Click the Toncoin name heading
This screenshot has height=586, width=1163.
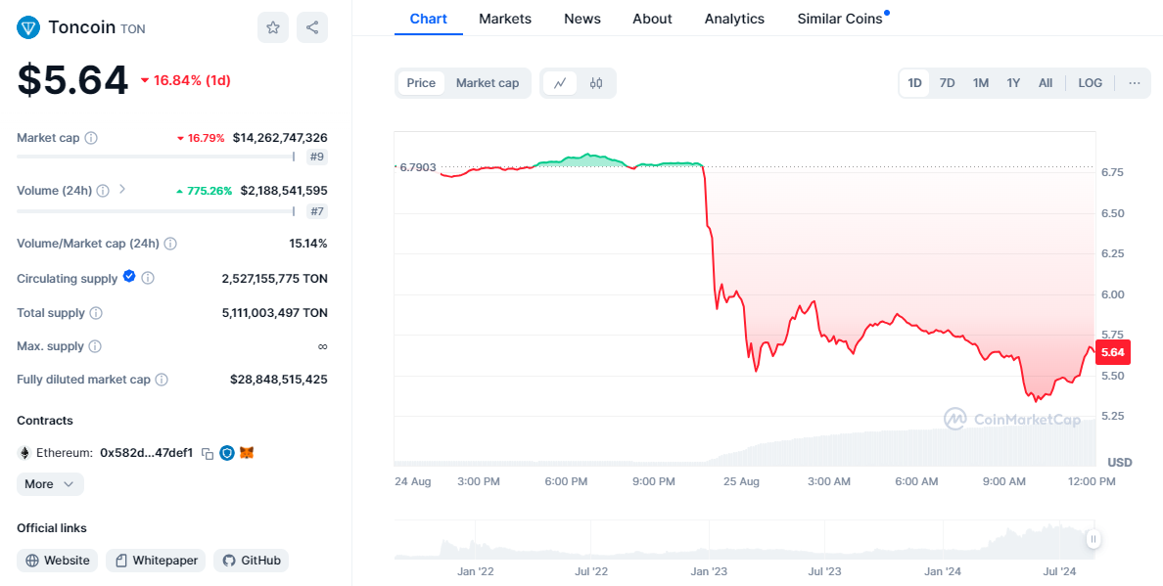pyautogui.click(x=81, y=27)
